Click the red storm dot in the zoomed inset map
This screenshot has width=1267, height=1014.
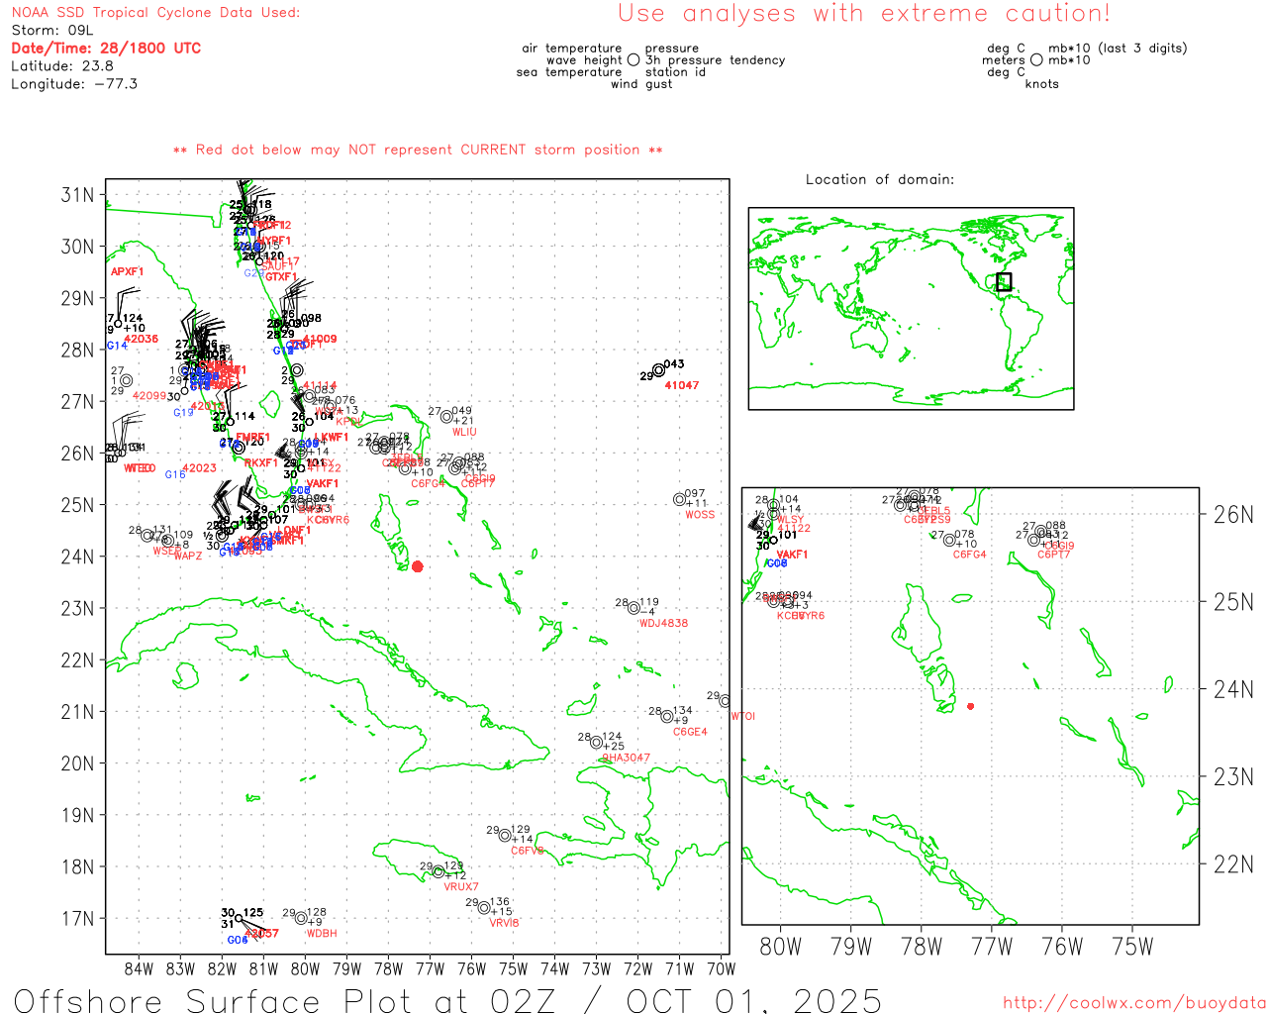[970, 706]
